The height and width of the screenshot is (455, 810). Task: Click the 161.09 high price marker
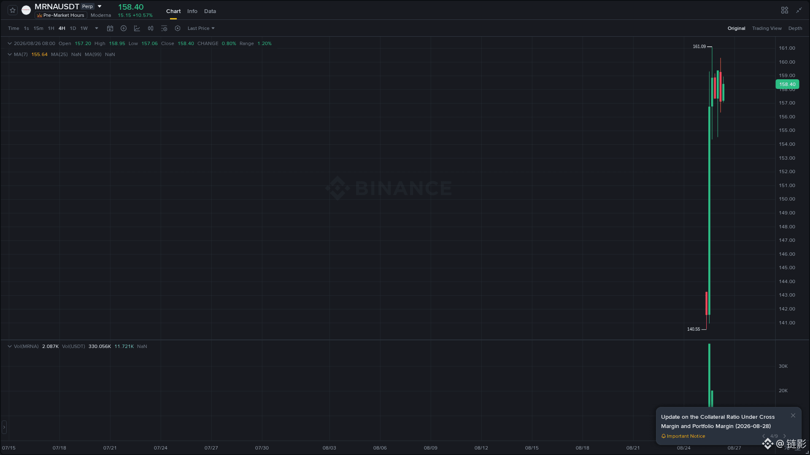point(699,46)
